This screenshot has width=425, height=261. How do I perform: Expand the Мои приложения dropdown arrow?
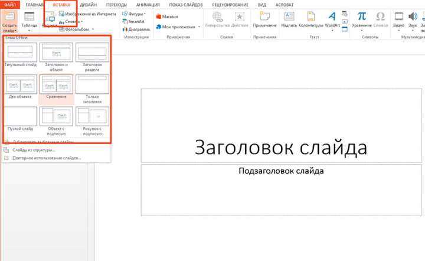click(x=199, y=27)
